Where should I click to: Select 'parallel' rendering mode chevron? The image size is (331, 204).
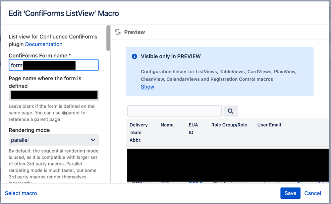click(x=94, y=140)
